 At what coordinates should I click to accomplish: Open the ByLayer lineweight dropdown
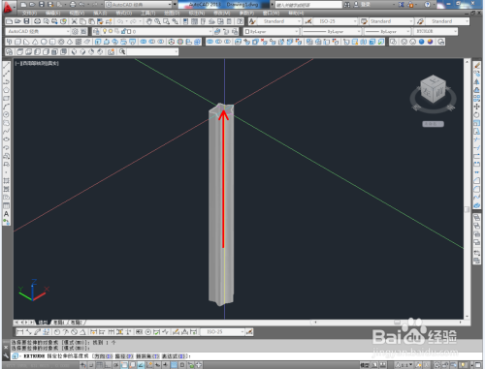pyautogui.click(x=387, y=31)
